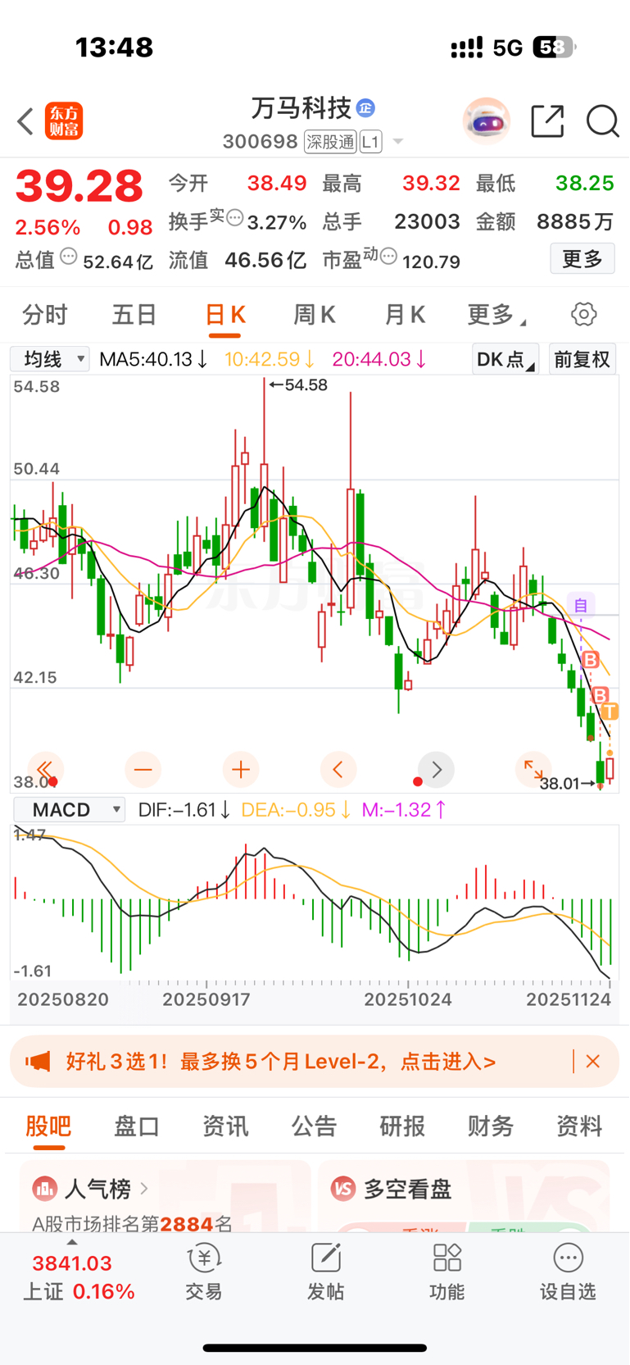The width and height of the screenshot is (630, 1365).
Task: Tap the MA5:40.13 value
Action: pyautogui.click(x=153, y=359)
